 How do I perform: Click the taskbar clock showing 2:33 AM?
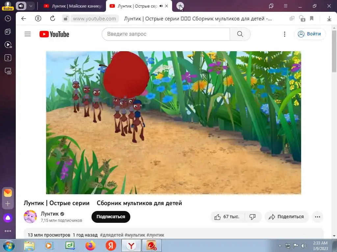[x=321, y=246]
